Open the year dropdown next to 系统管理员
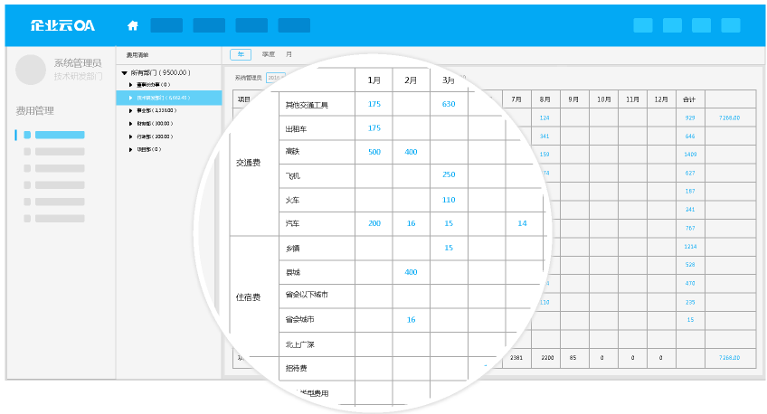 tap(275, 79)
